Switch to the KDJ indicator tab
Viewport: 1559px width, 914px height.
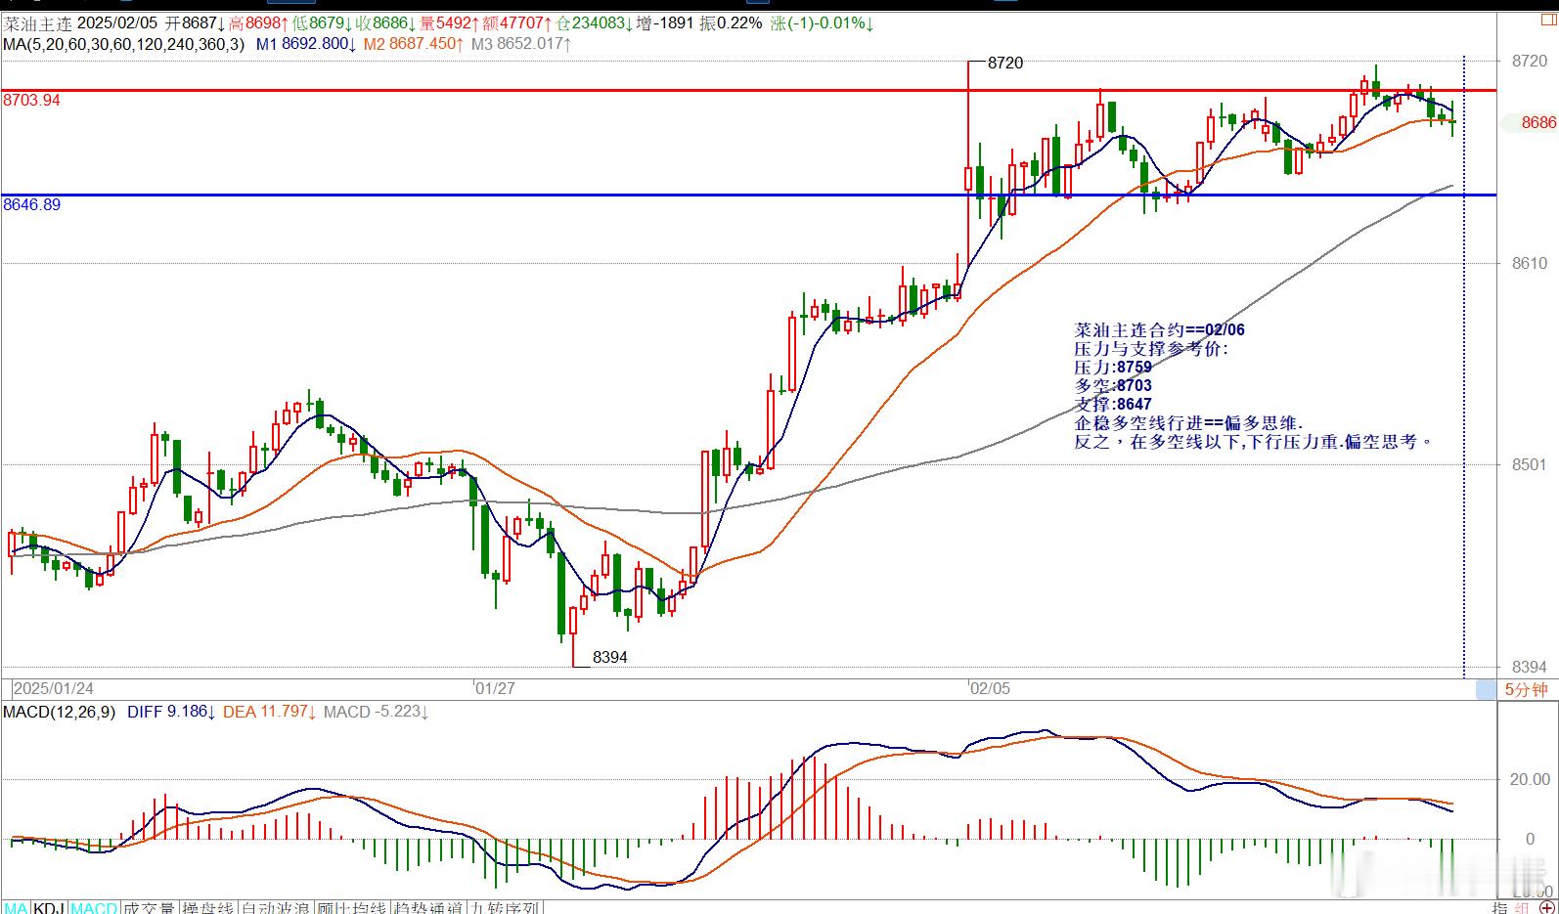pyautogui.click(x=50, y=907)
